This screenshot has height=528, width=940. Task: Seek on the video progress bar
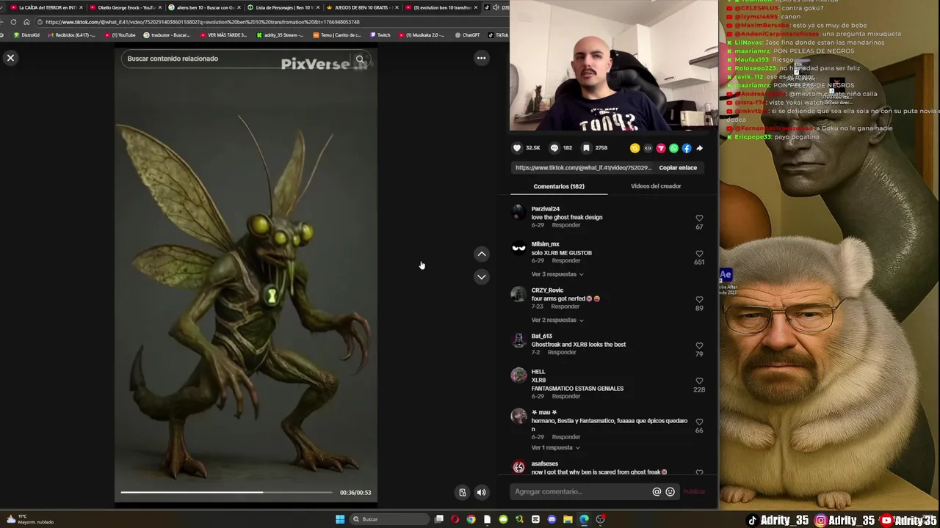[226, 492]
